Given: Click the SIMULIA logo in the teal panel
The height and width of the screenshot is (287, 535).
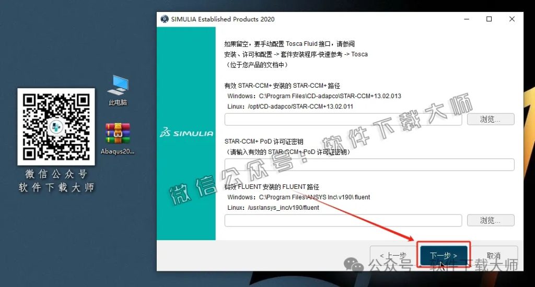Looking at the screenshot, I should point(187,133).
